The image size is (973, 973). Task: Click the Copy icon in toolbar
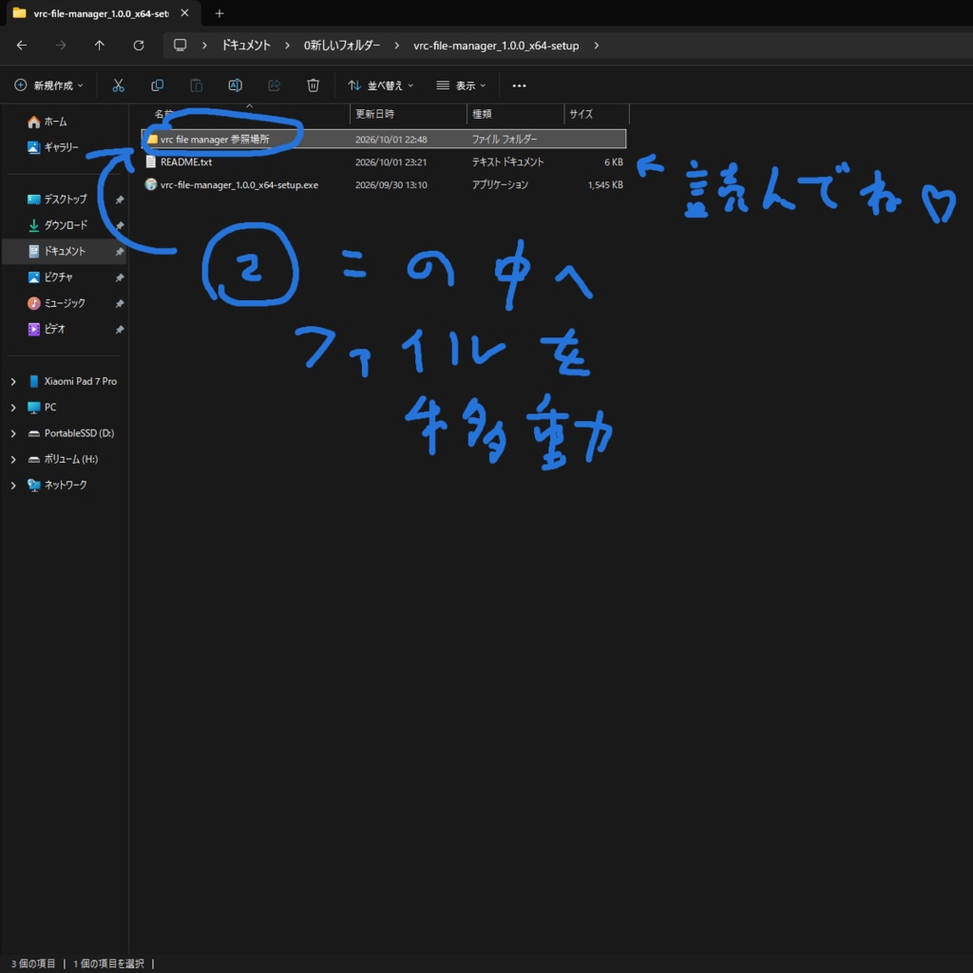pos(157,85)
